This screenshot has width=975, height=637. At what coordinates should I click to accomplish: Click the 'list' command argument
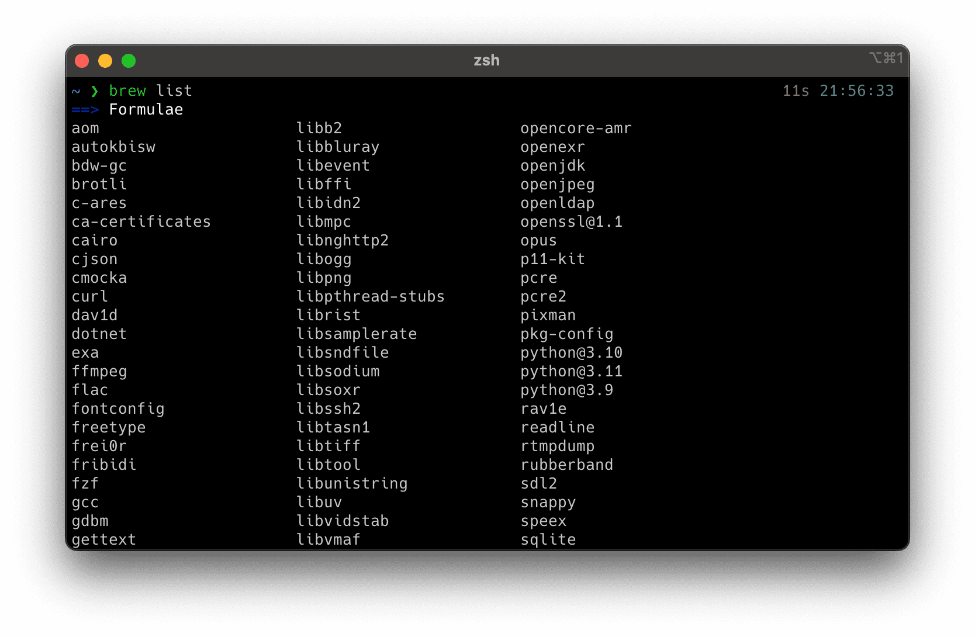coord(174,91)
